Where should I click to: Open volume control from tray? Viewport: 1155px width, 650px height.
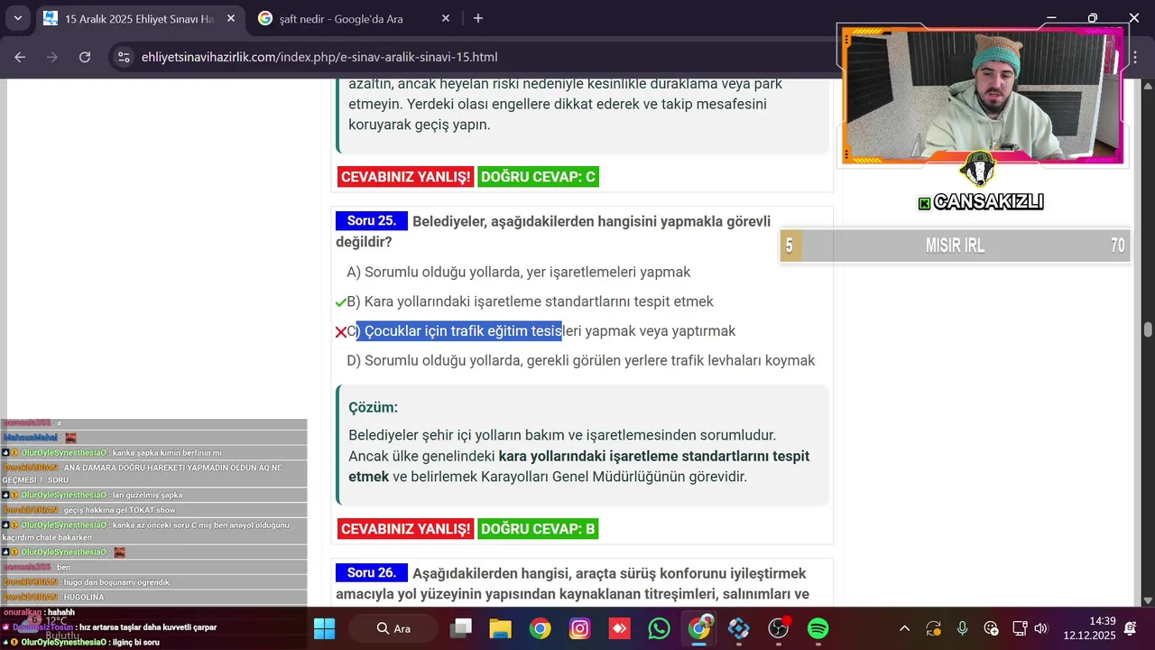(x=1041, y=628)
